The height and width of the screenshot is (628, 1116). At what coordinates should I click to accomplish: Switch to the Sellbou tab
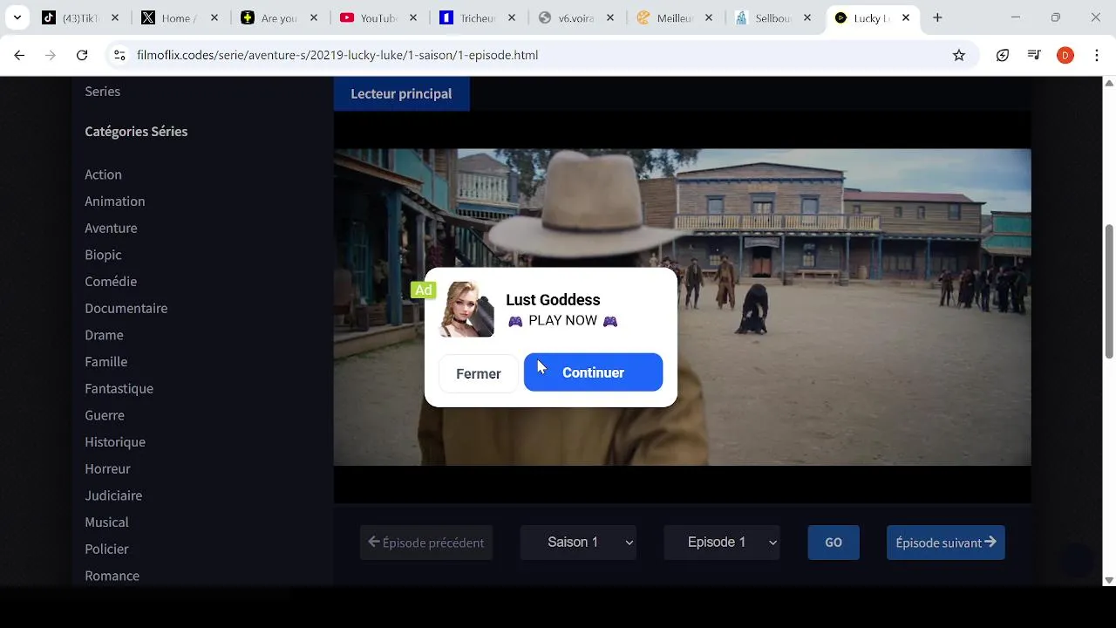pyautogui.click(x=774, y=17)
